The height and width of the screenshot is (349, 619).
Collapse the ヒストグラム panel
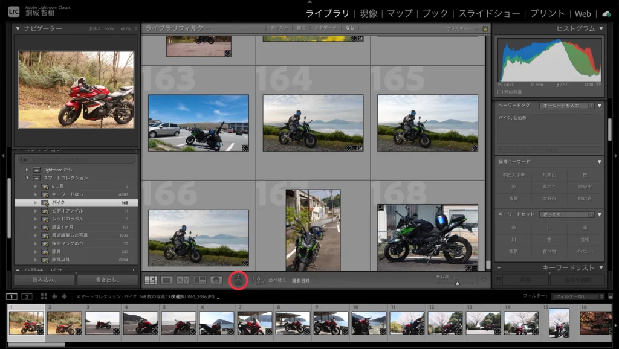click(601, 28)
